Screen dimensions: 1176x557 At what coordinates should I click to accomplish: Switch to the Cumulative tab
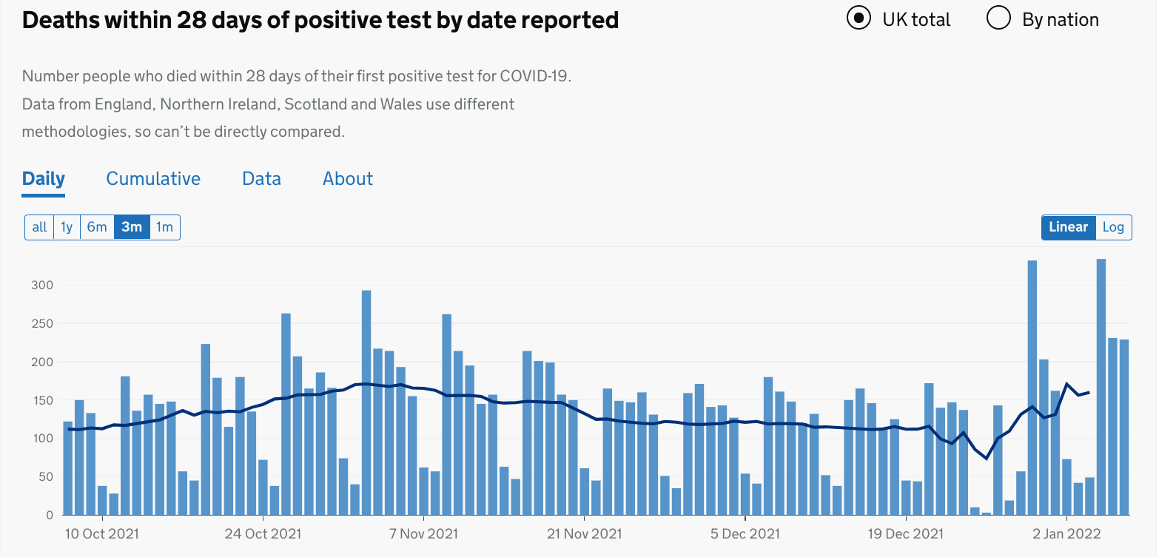[x=153, y=179]
